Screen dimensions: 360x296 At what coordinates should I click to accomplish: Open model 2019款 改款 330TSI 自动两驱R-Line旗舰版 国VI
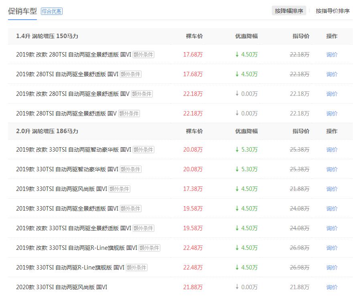(x=77, y=248)
